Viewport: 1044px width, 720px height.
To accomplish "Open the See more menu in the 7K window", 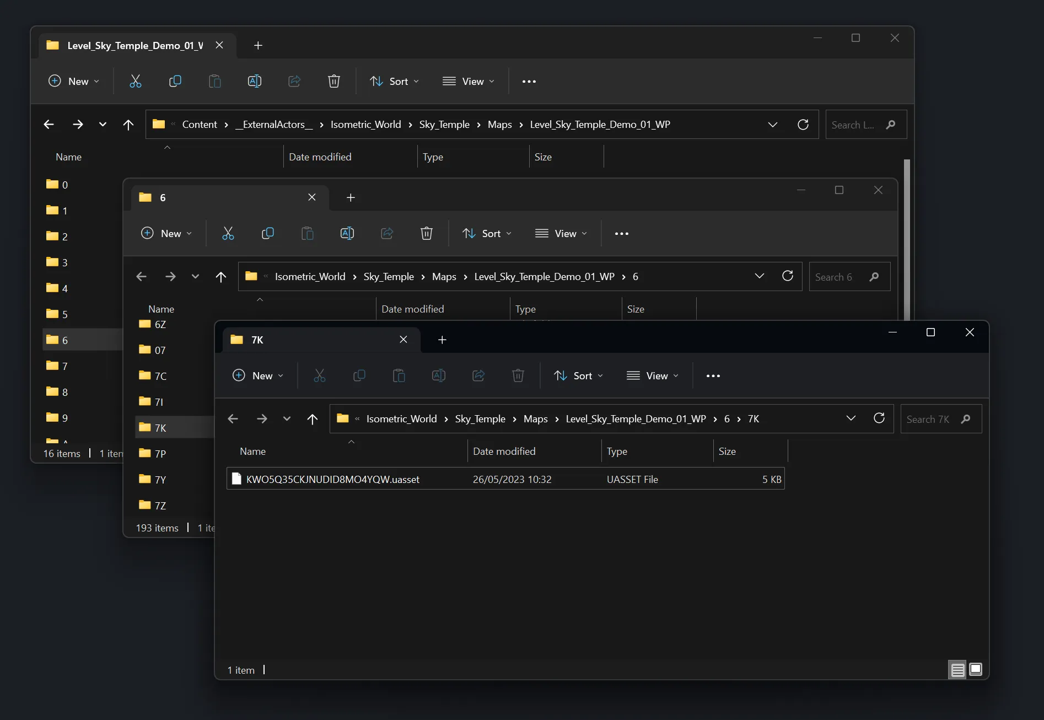I will click(713, 375).
